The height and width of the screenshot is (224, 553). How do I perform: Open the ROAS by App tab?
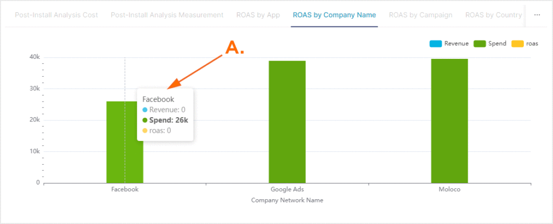[x=258, y=15]
